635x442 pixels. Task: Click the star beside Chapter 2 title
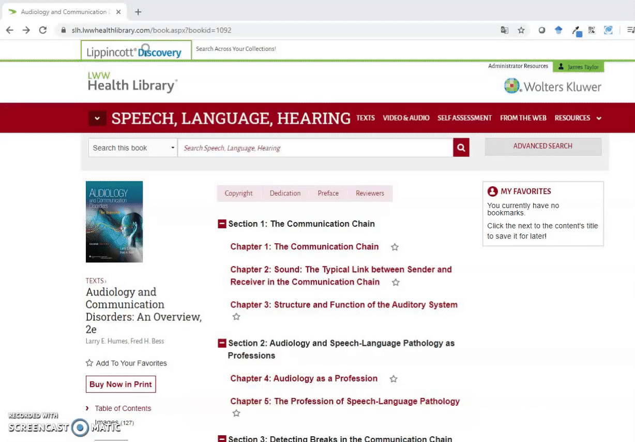click(396, 283)
